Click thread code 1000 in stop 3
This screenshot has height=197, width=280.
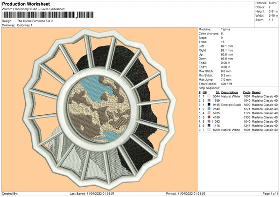click(x=247, y=105)
